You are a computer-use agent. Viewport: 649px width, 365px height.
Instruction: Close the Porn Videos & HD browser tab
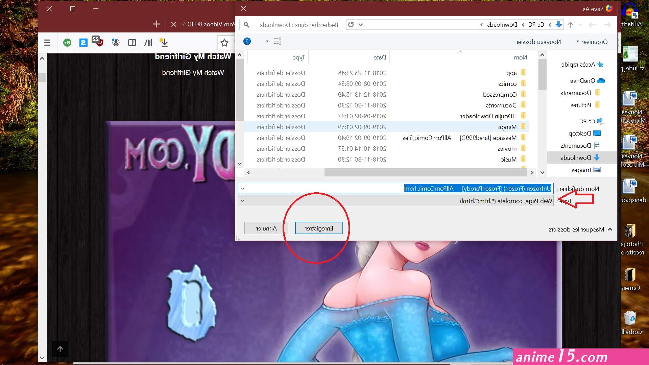(x=174, y=24)
